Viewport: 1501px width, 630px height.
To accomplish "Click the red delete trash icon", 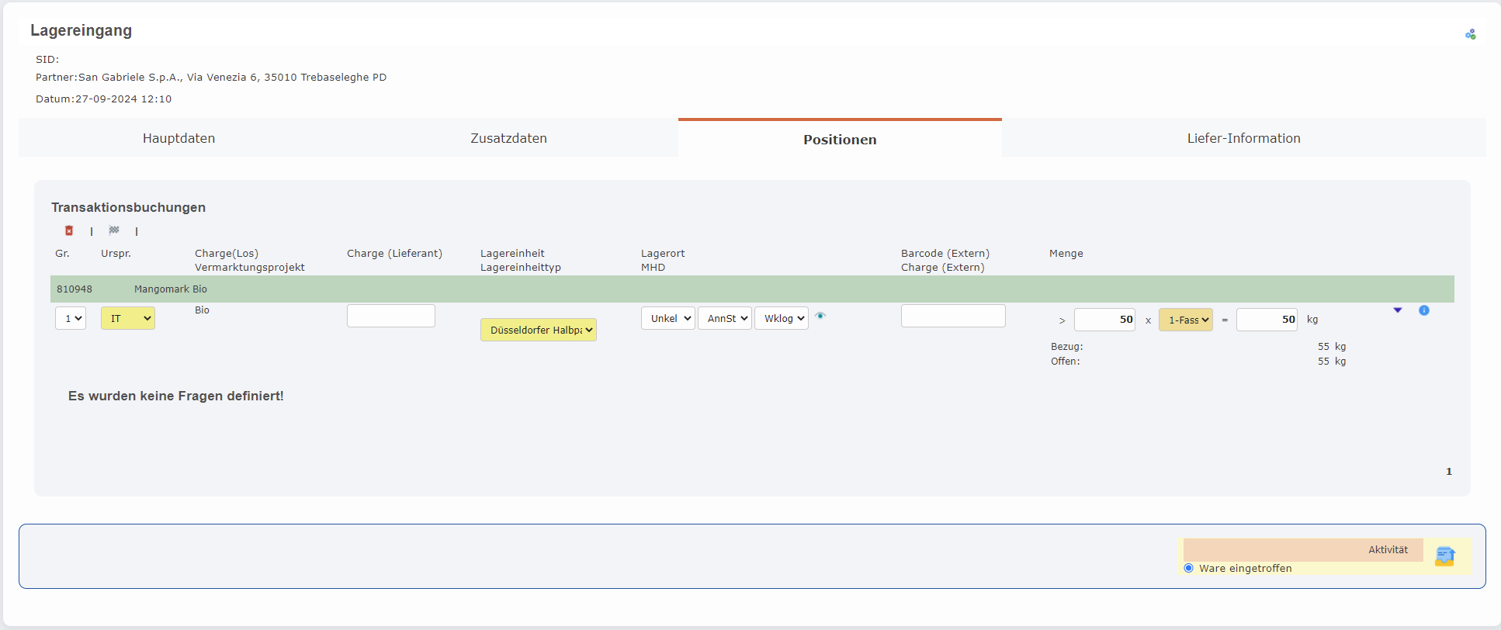I will pos(69,230).
